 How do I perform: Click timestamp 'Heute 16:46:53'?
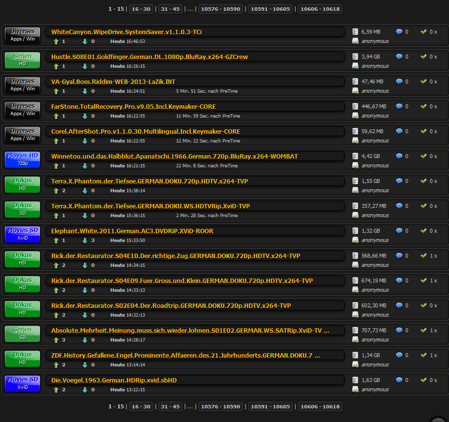(x=128, y=41)
